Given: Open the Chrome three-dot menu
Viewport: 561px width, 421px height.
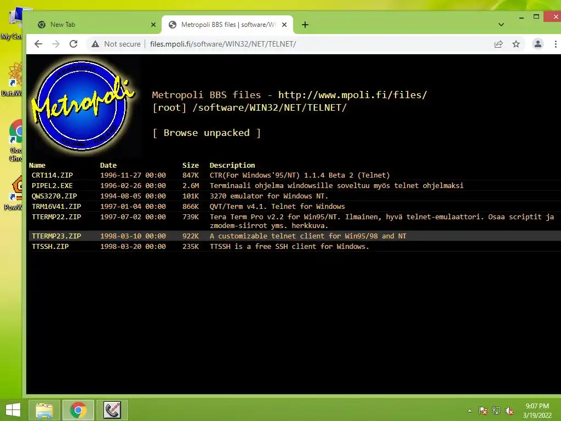Looking at the screenshot, I should (x=556, y=44).
